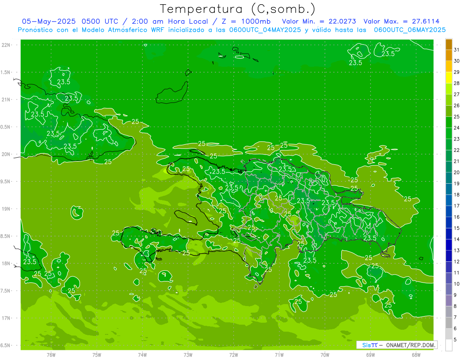Screen dimensions: 467x360
Task: Click the init time '0600UTC_04MAY2025'
Action: click(x=265, y=30)
